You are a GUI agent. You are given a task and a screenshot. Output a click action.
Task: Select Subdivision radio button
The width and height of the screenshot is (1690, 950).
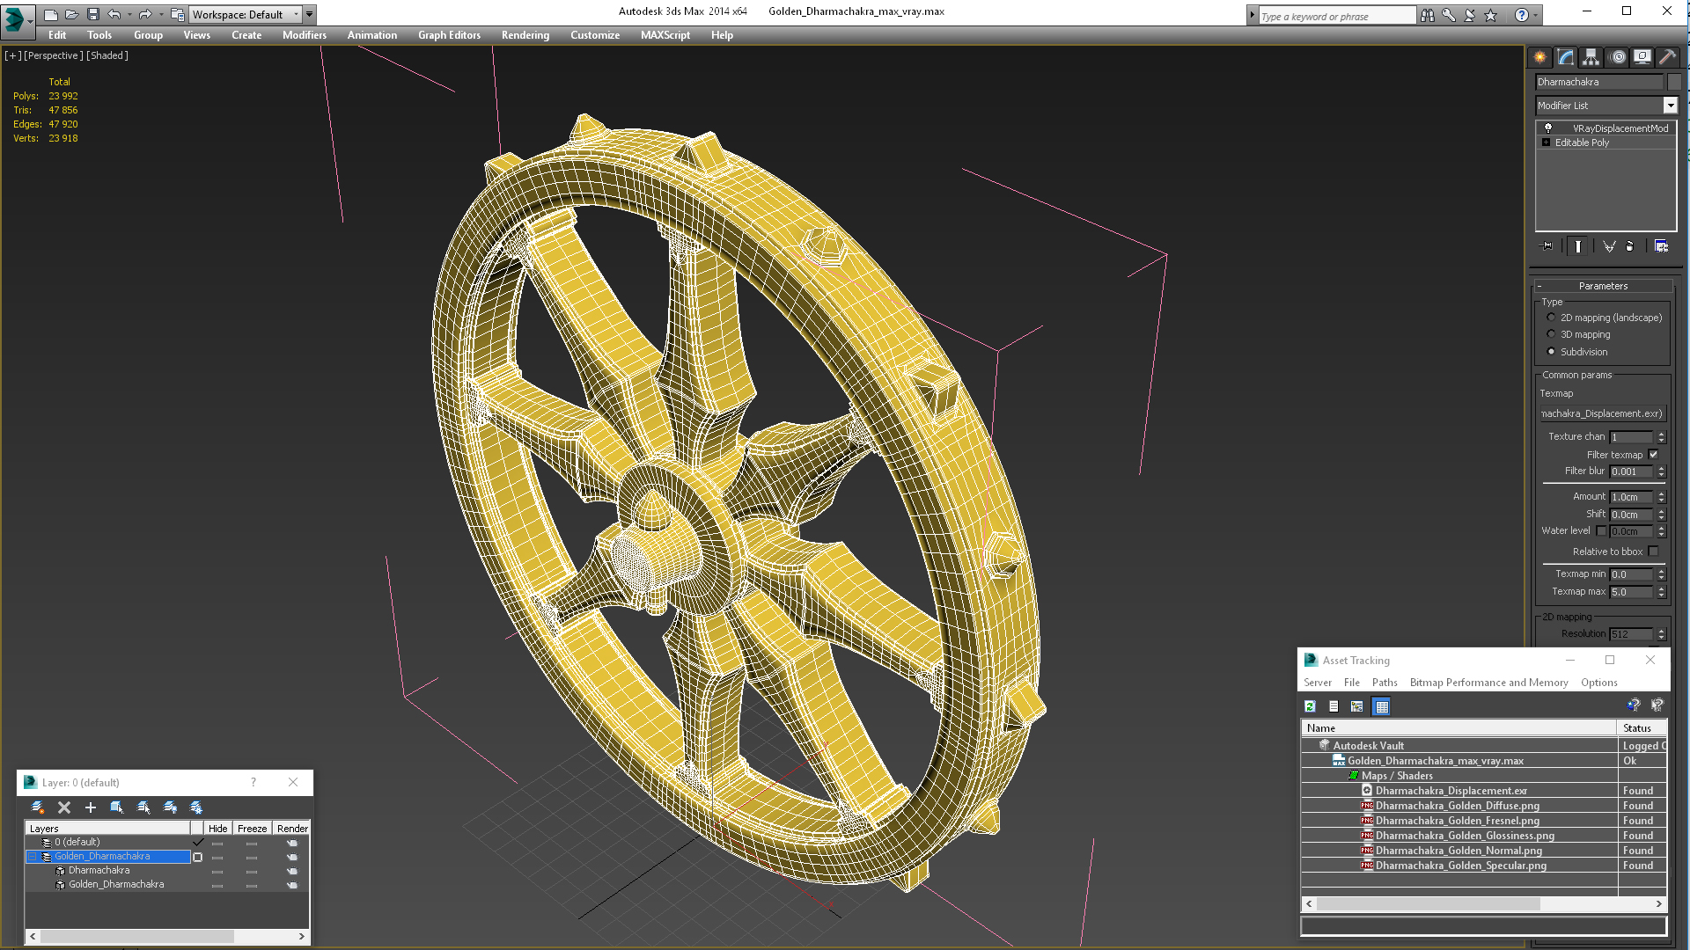click(x=1551, y=352)
